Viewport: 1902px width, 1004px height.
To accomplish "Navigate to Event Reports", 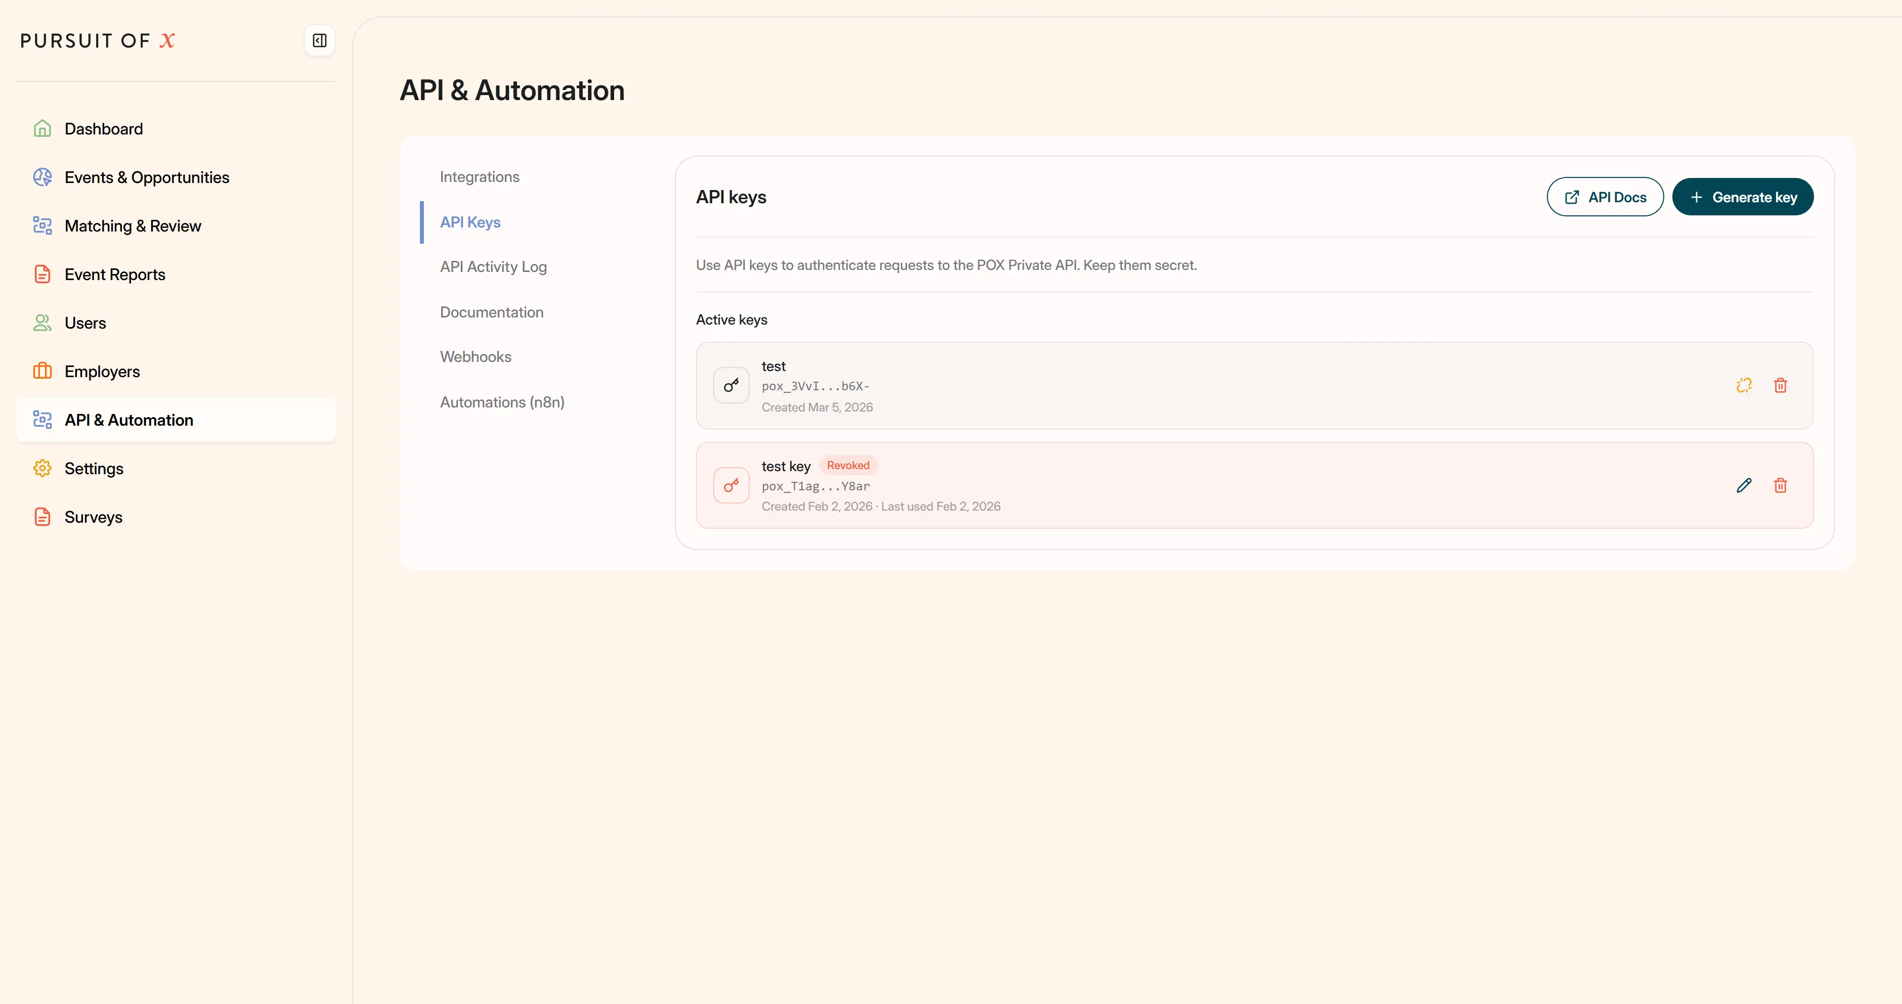I will click(x=176, y=275).
